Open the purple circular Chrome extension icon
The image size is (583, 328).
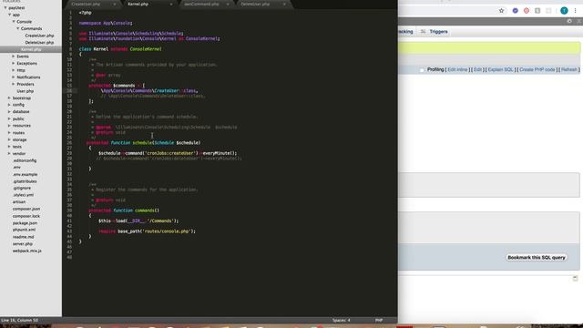click(515, 11)
